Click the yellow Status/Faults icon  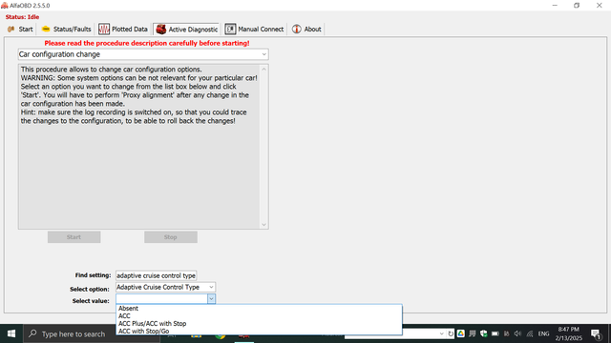click(x=46, y=30)
